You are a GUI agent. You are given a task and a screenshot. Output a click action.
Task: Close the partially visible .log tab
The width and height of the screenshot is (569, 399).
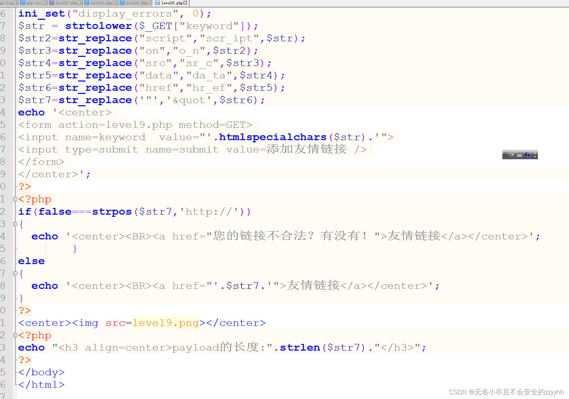(x=15, y=3)
